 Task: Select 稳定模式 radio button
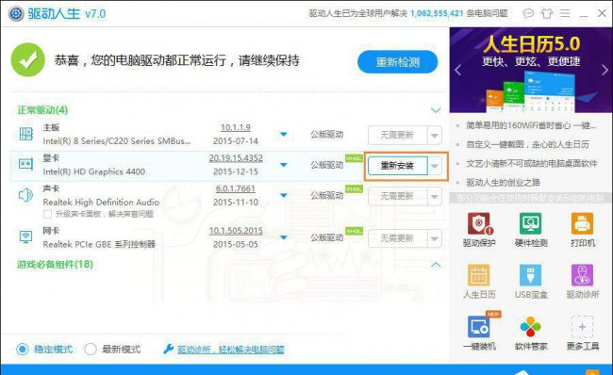click(x=23, y=349)
